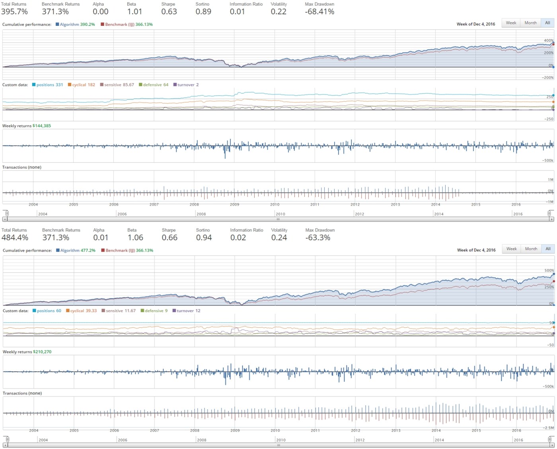Select the All button on the bottom chart

(548, 249)
